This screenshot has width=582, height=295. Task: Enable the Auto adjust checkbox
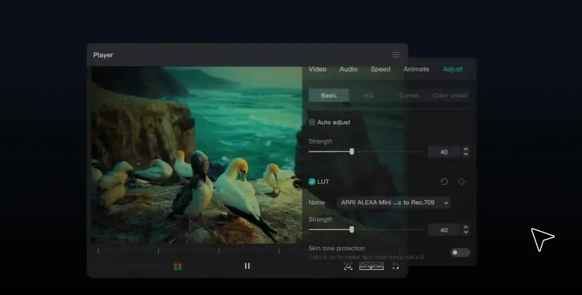tap(312, 122)
